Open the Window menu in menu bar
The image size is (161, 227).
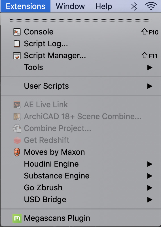pos(70,6)
